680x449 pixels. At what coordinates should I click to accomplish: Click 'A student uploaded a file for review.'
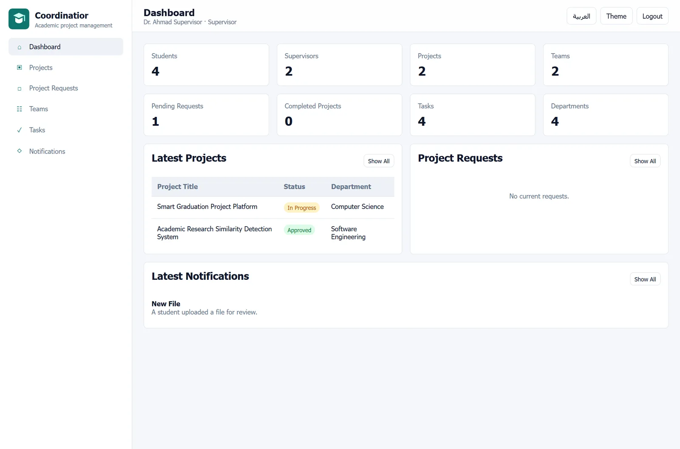[204, 312]
